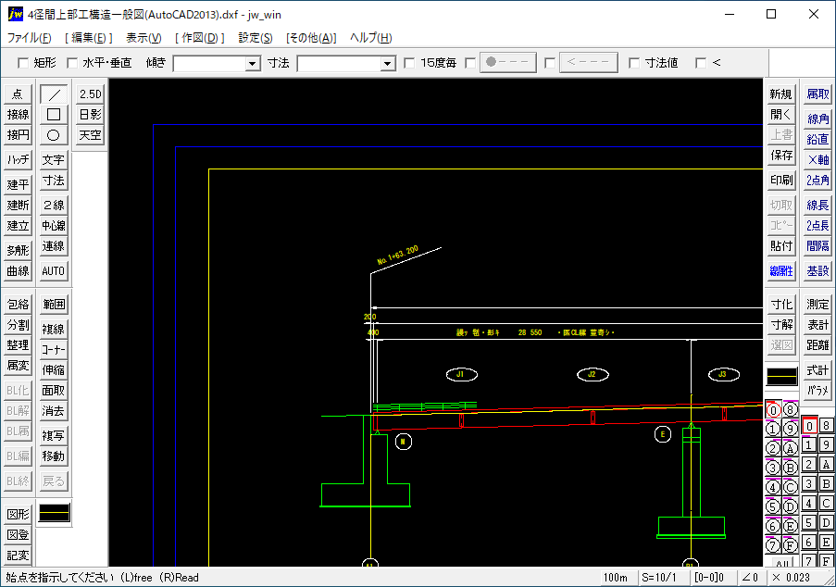
Task: Select the 移動 move tool
Action: pyautogui.click(x=54, y=456)
